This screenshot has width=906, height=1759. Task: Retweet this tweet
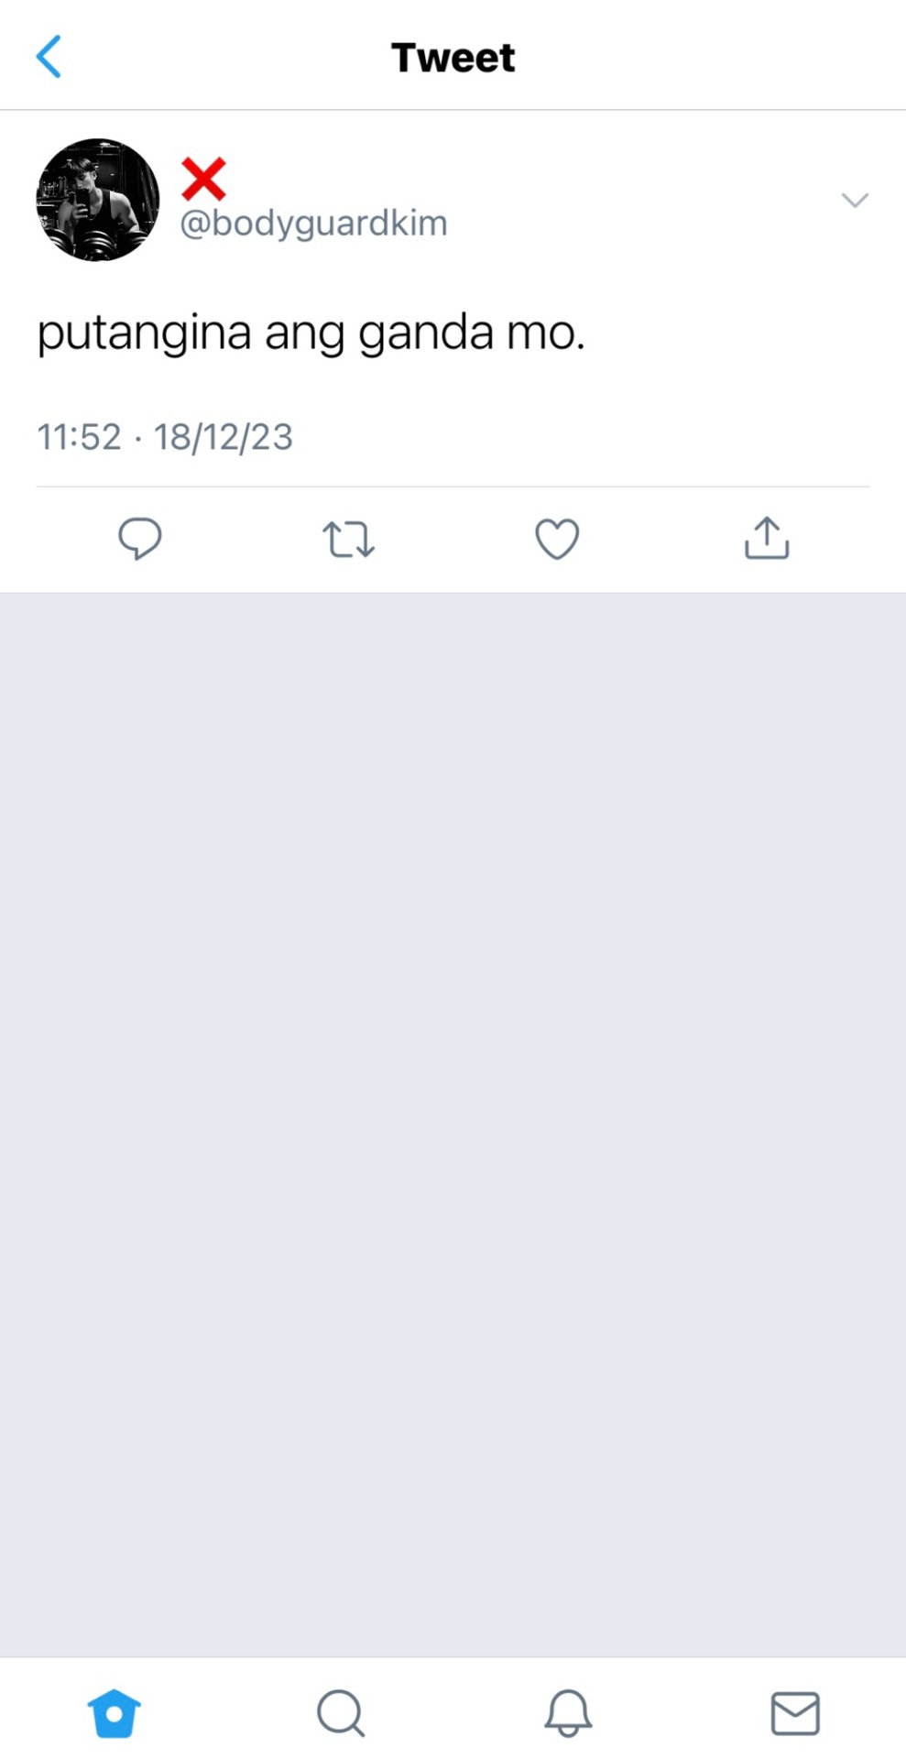click(348, 539)
